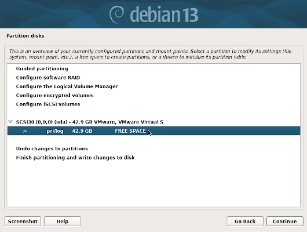Open the Help button
This screenshot has width=307, height=232.
(63, 221)
